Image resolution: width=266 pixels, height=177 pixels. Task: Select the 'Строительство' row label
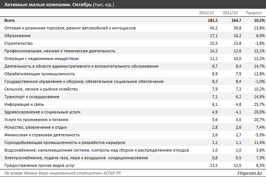point(19,43)
